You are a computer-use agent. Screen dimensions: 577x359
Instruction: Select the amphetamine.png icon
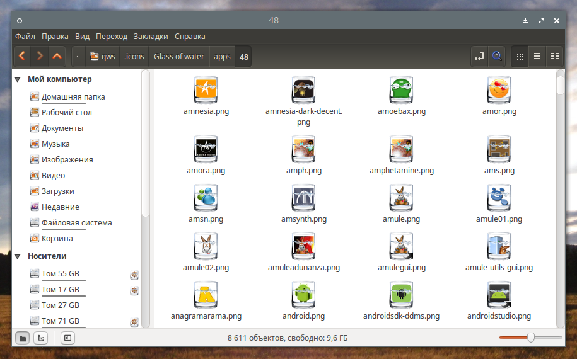[x=402, y=149]
